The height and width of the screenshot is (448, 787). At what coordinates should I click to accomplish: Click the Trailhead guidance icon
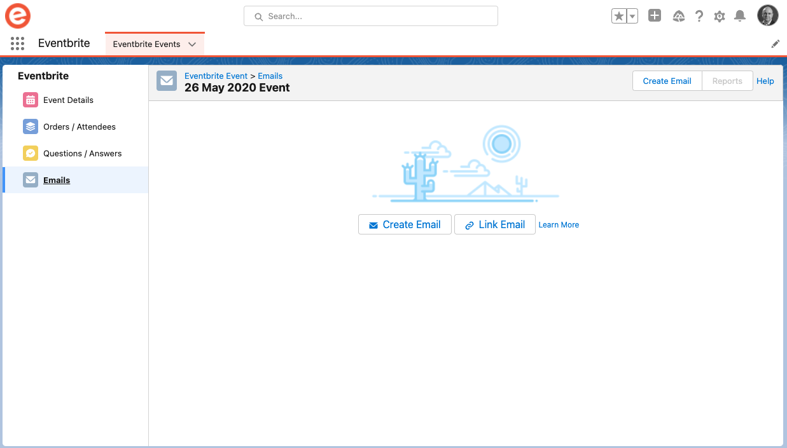point(679,17)
